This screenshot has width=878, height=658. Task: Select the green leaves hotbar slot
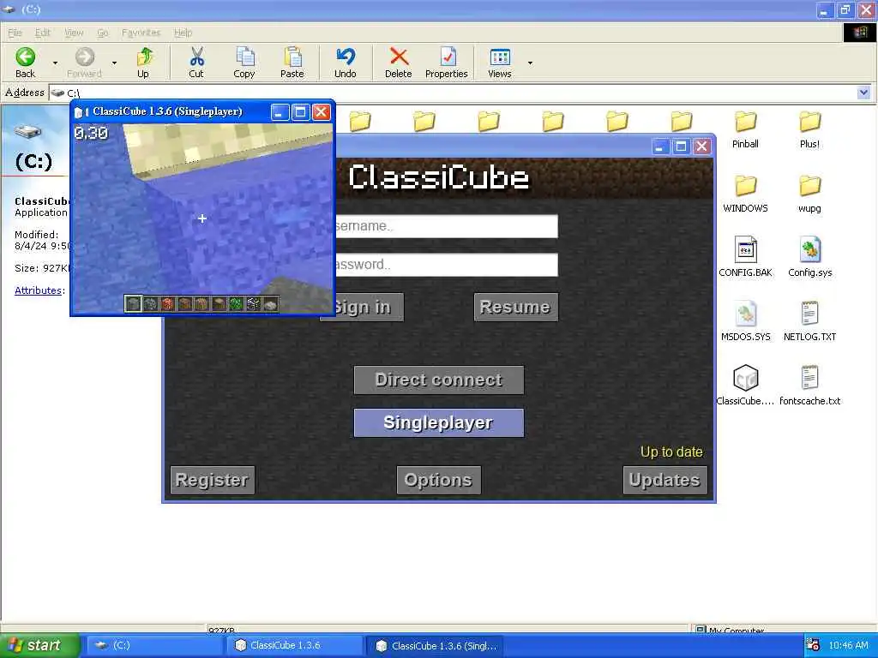tap(236, 303)
